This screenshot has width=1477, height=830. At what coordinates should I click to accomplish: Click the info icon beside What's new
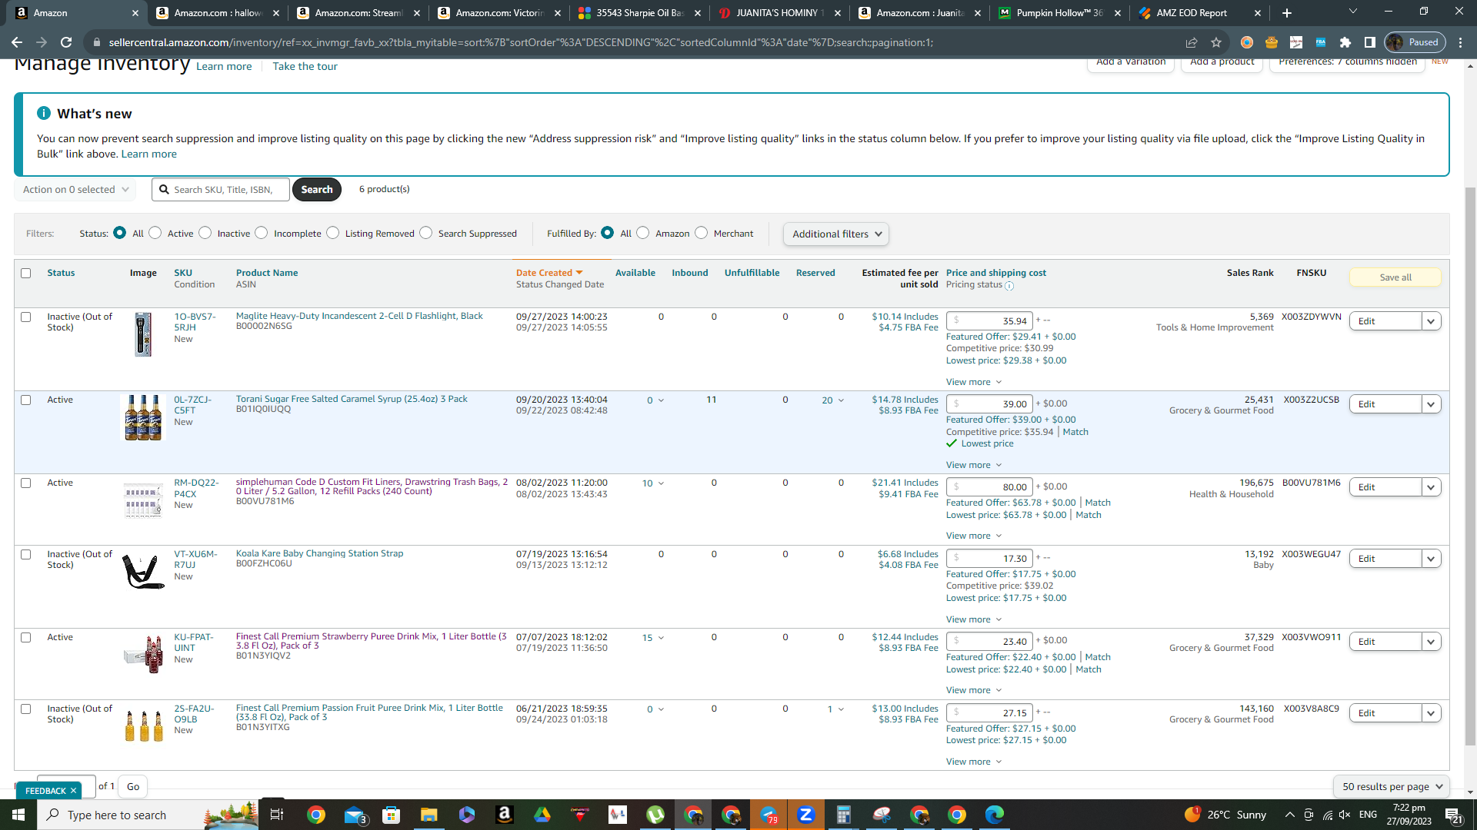pyautogui.click(x=44, y=113)
